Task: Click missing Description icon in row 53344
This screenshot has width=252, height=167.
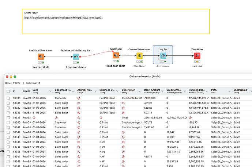Action: 123,142
